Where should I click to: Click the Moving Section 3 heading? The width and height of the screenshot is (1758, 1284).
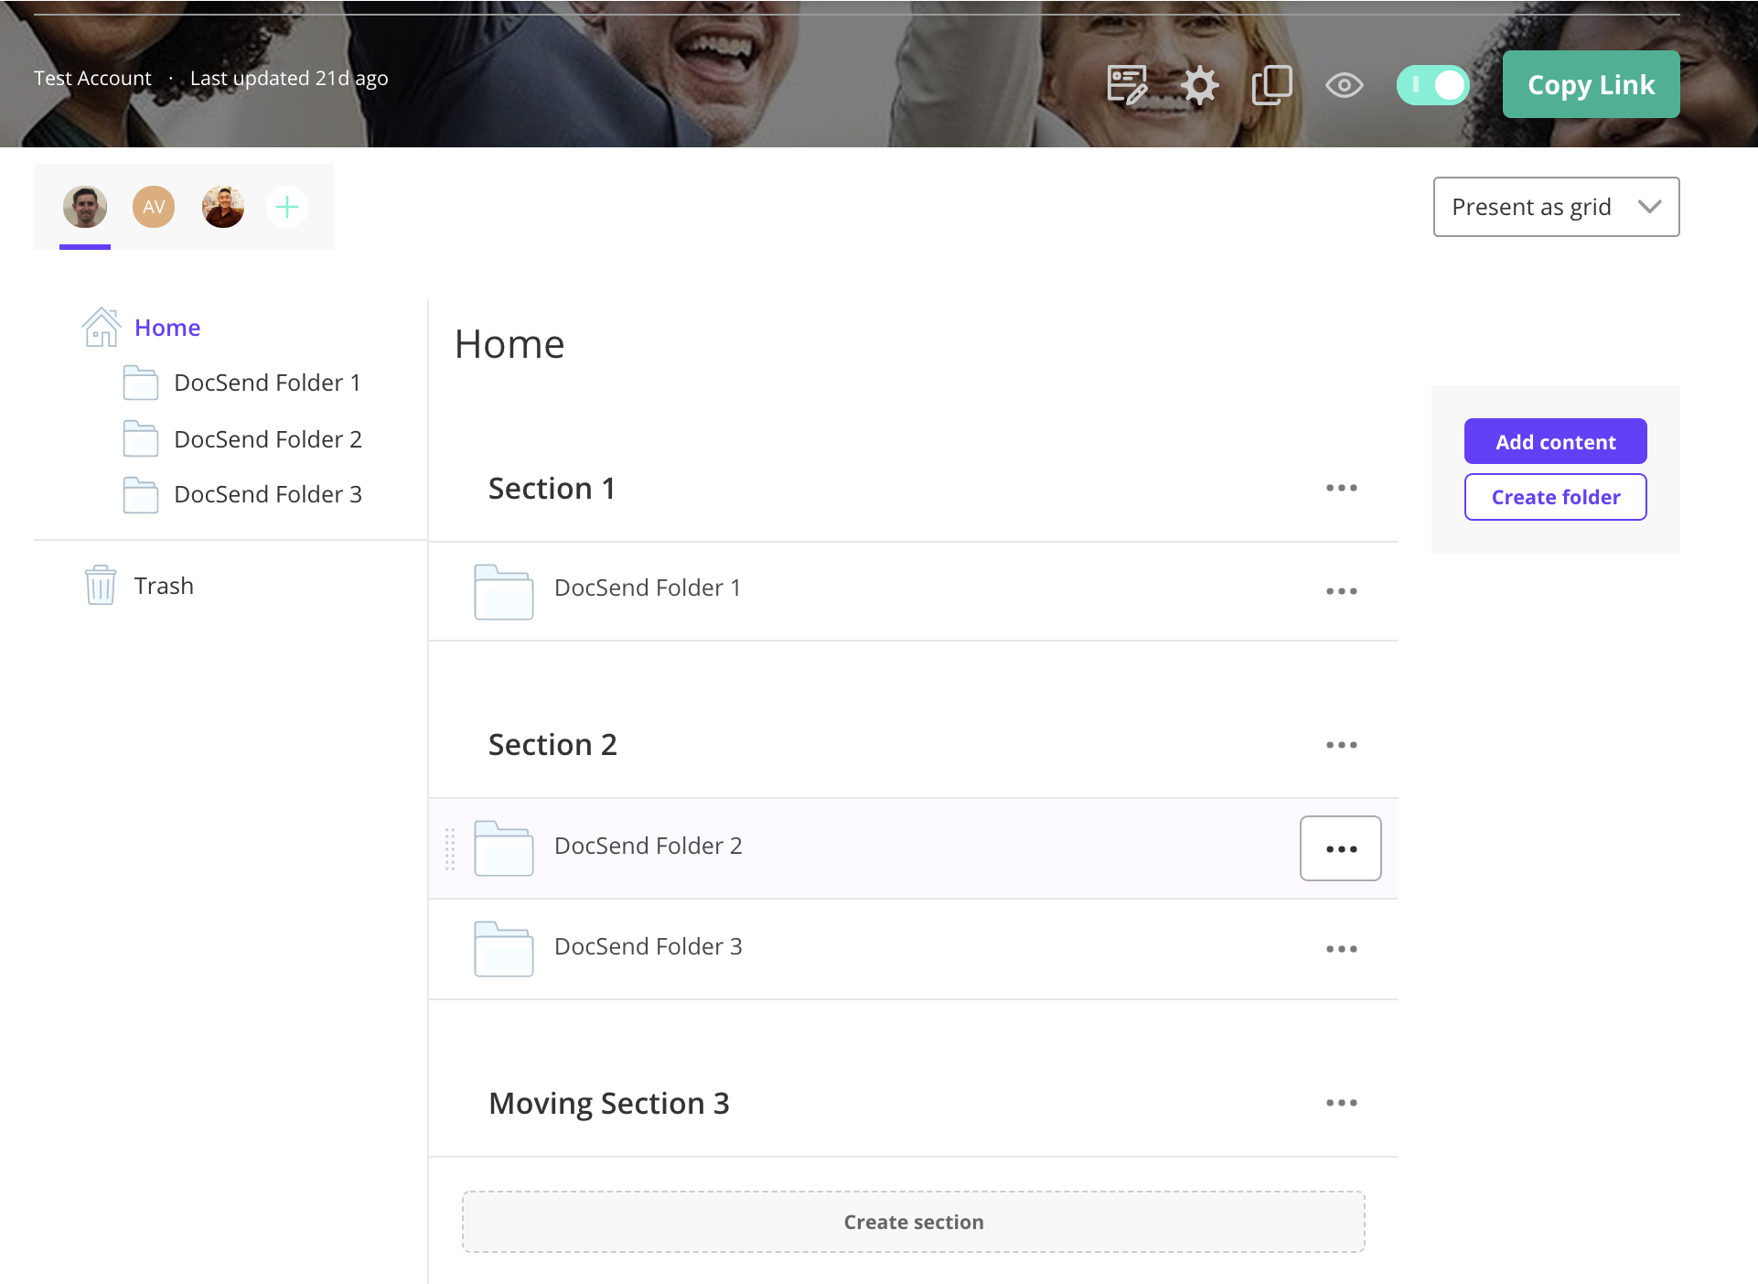[x=609, y=1104]
